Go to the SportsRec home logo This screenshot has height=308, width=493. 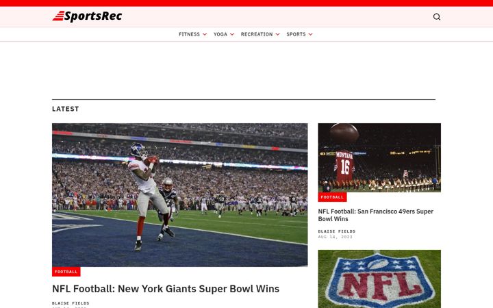(87, 16)
